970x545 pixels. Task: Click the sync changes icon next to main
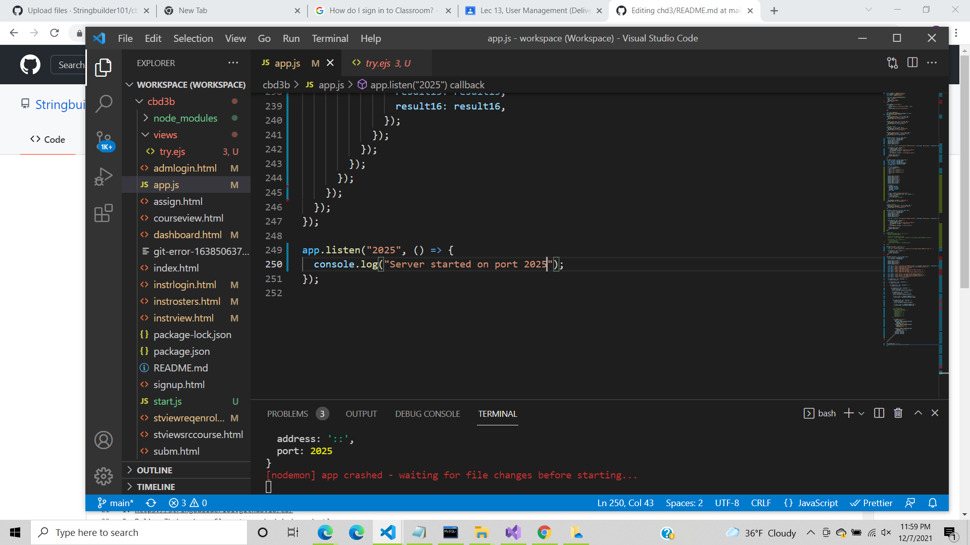151,503
